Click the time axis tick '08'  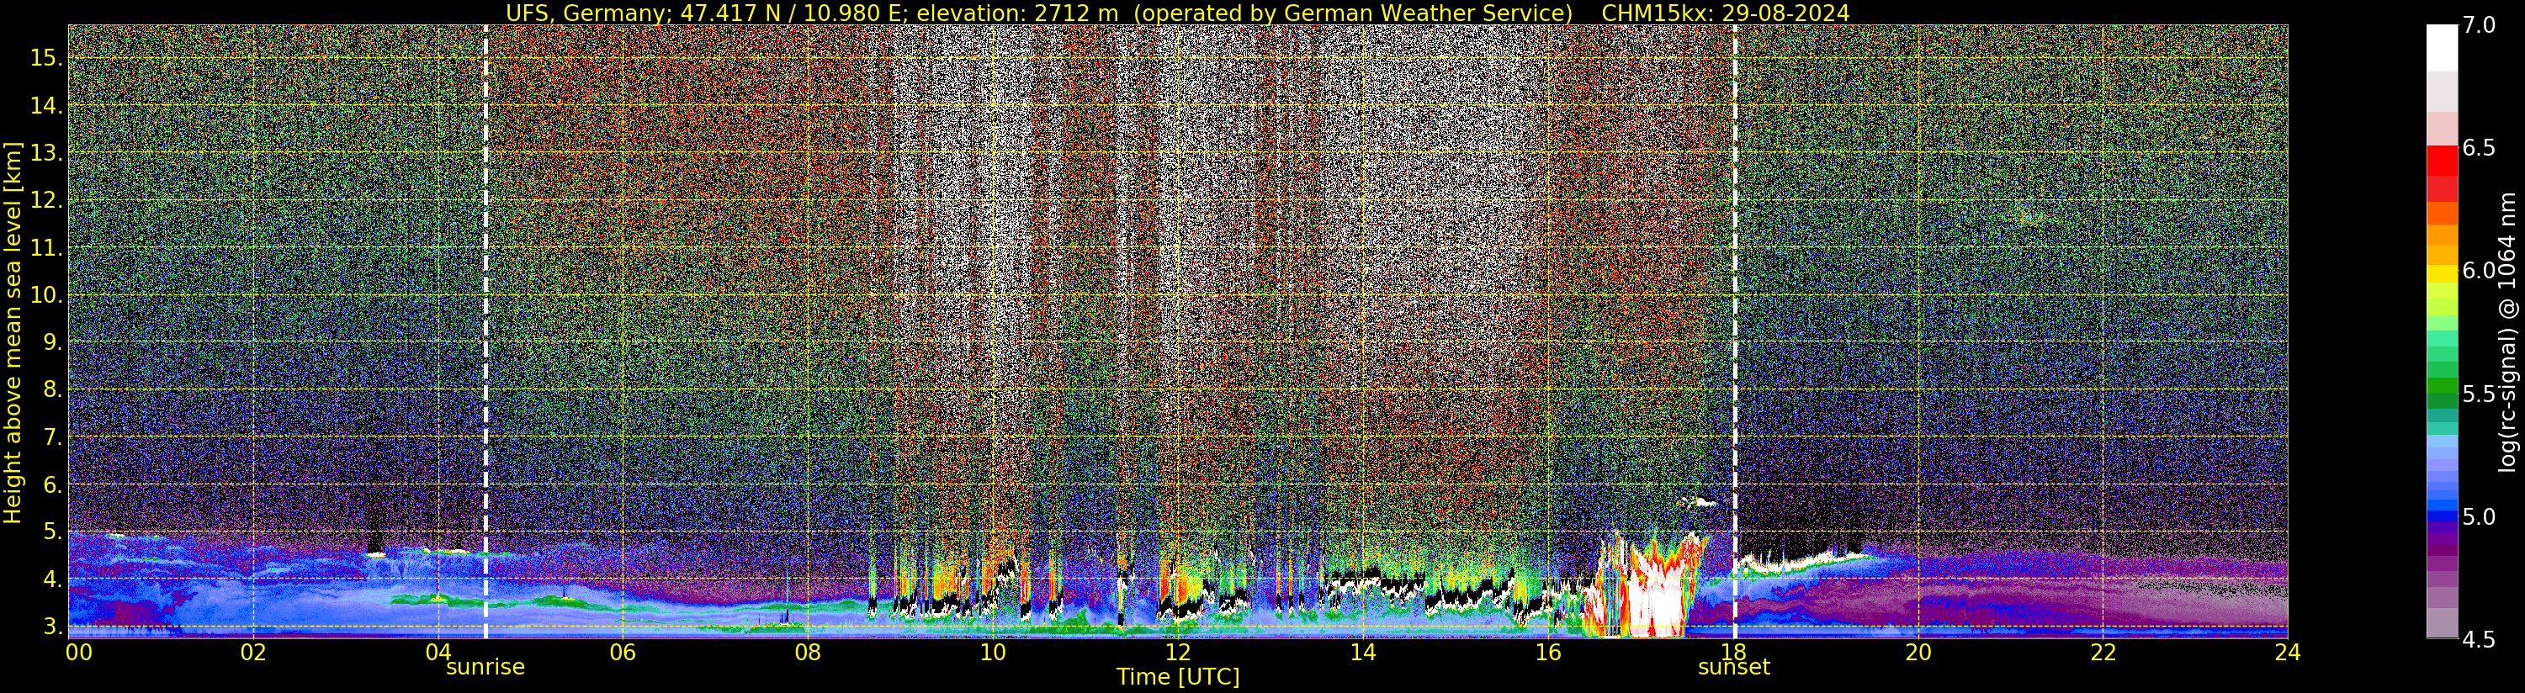coord(808,653)
